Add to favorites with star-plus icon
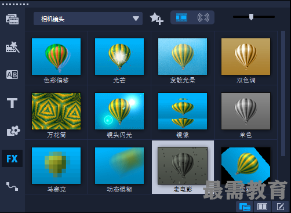This screenshot has height=213, width=291. (157, 19)
